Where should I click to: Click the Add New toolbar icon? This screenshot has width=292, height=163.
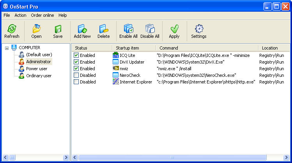point(82,28)
